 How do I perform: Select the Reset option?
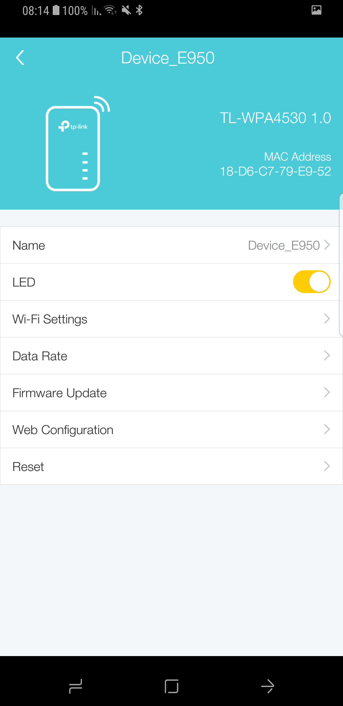171,467
